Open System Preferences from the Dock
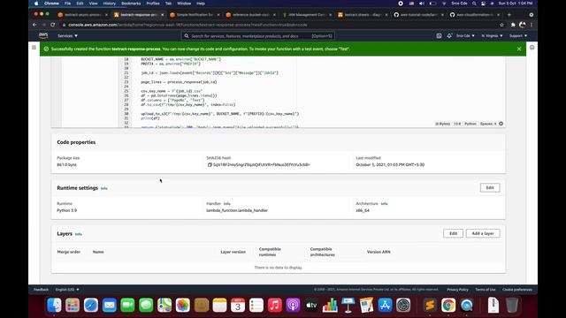Image resolution: width=566 pixels, height=318 pixels. pos(403,305)
